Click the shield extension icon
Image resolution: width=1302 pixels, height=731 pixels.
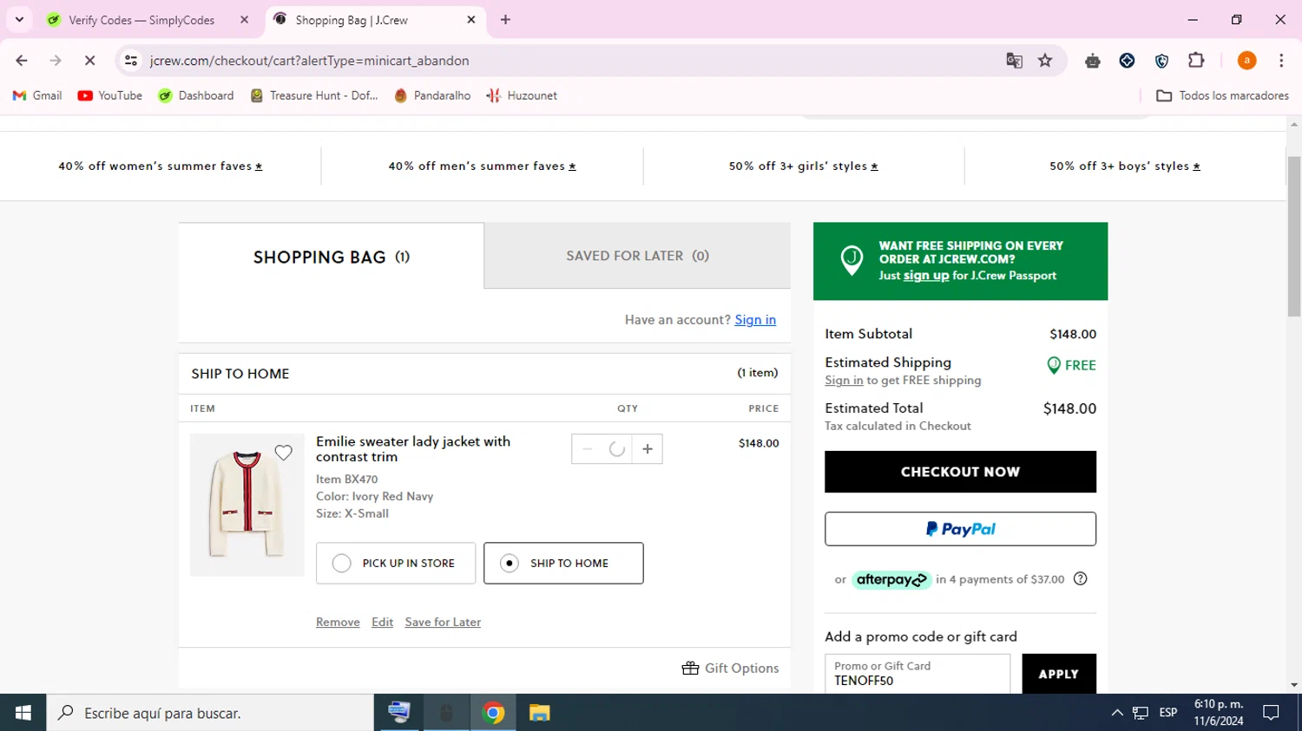[x=1161, y=61]
